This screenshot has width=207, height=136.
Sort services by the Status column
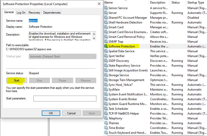pos(176,3)
